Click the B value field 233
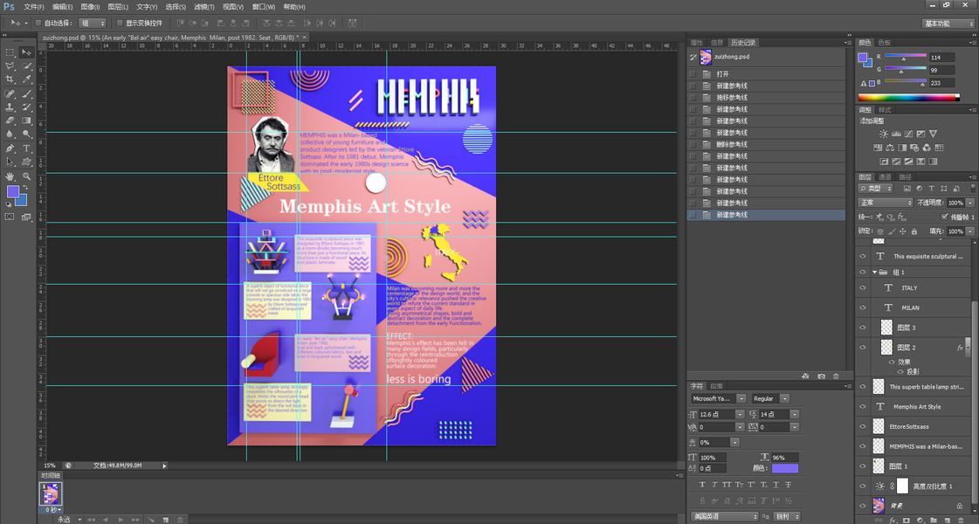Screen dimensions: 979x524 [941, 83]
